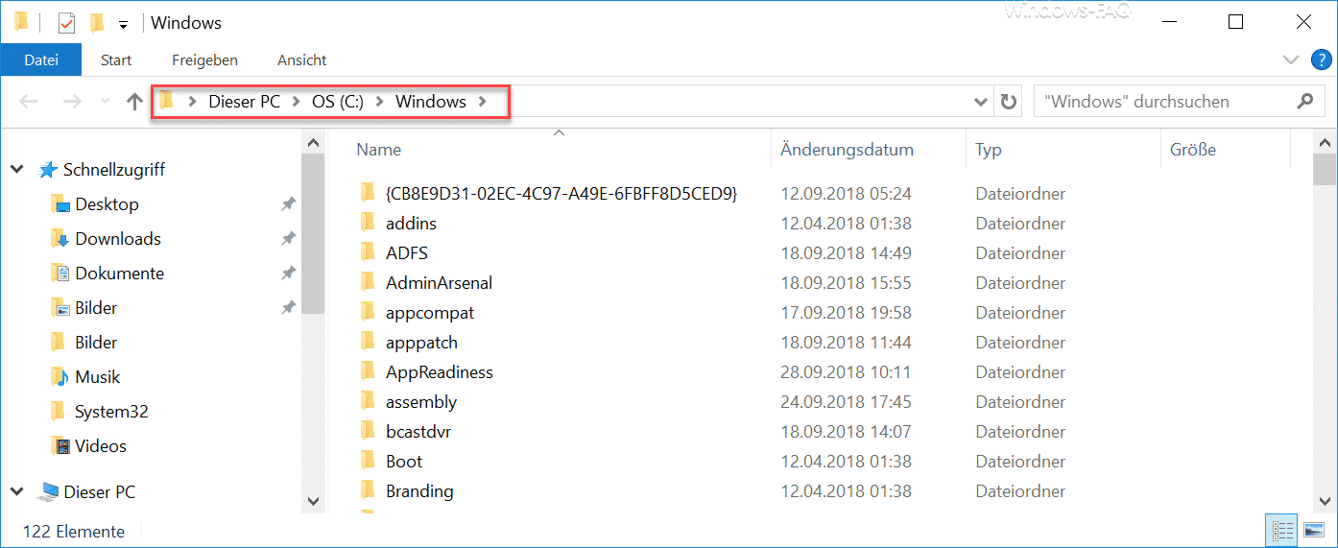Select Schnellzugriff in the navigation pane
This screenshot has width=1338, height=548.
tap(113, 170)
